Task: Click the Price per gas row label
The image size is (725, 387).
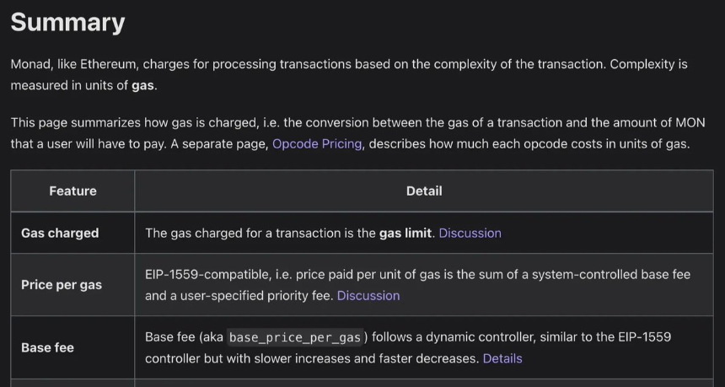Action: click(x=62, y=285)
